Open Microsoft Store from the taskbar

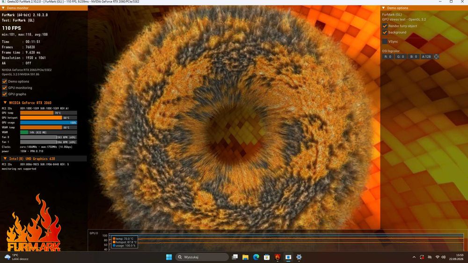tap(267, 257)
